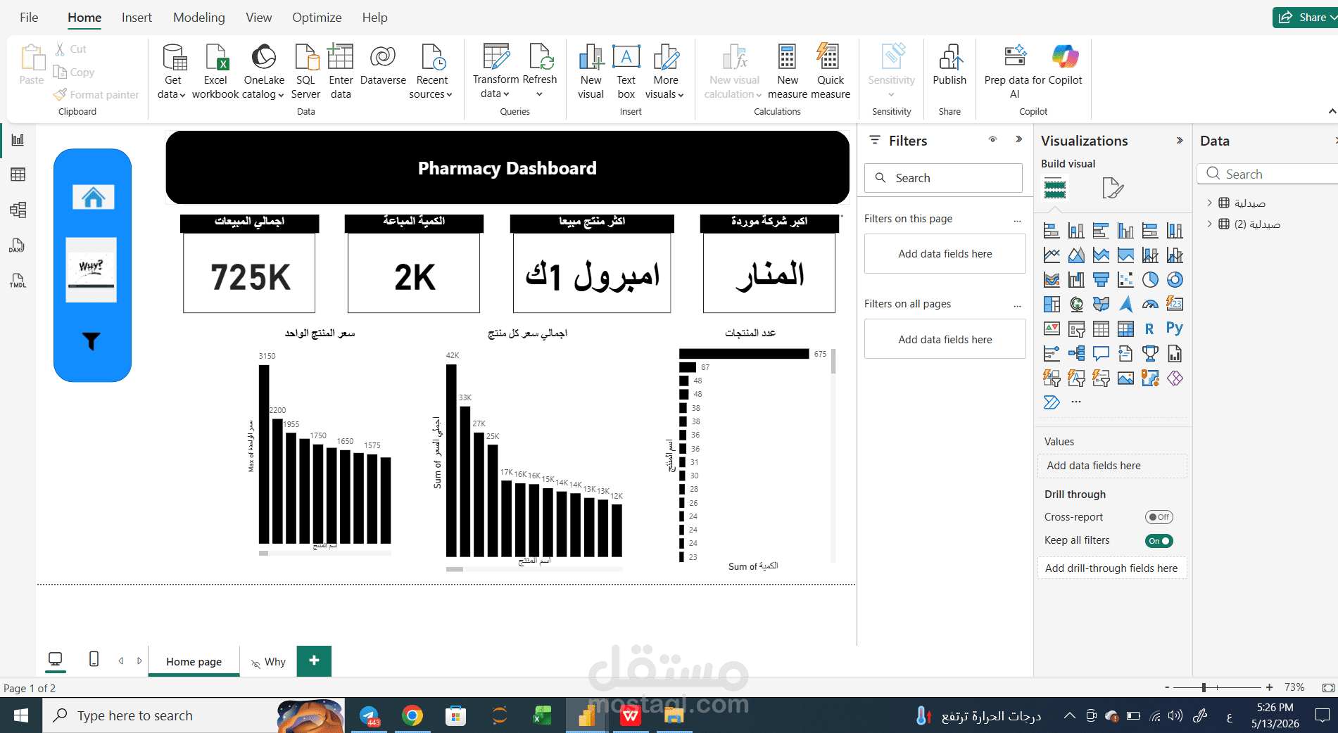This screenshot has height=733, width=1338.
Task: Click the Home icon on dashboard panel
Action: click(x=93, y=197)
